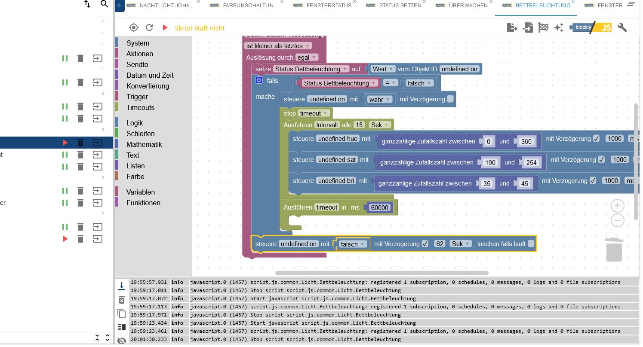Toggle 'löschen falls läuft' checkbox
The height and width of the screenshot is (347, 643).
click(x=531, y=244)
